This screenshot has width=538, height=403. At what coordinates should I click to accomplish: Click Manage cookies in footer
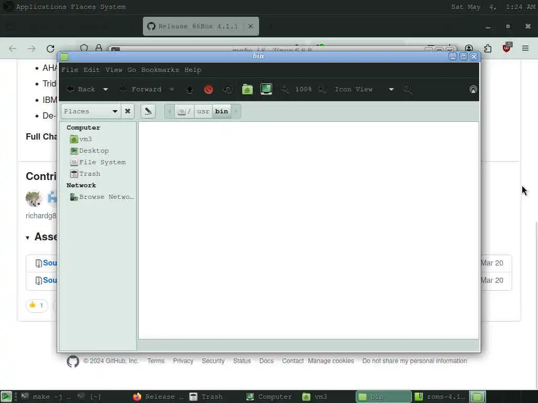click(331, 361)
